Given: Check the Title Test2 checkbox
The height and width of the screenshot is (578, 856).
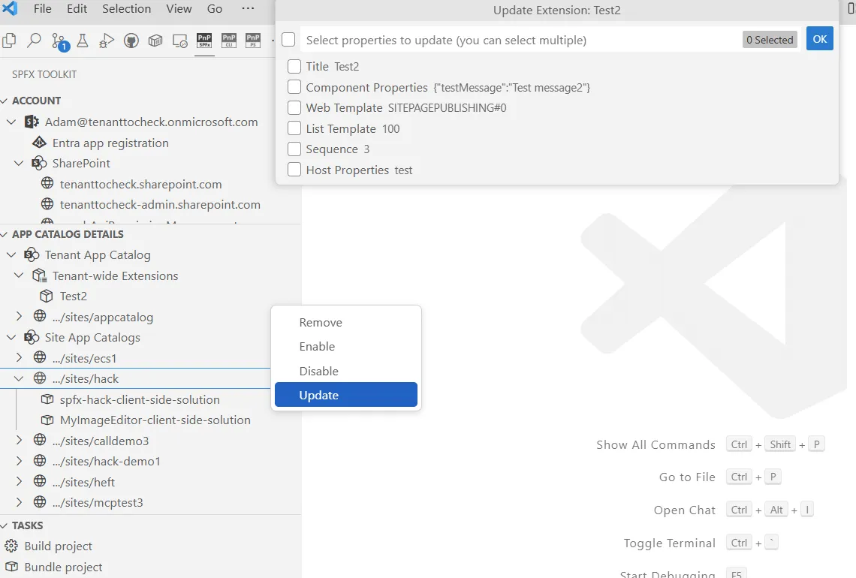Looking at the screenshot, I should [294, 66].
